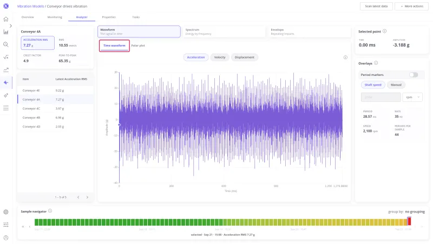Step back one sample in Sample navigator
The image size is (433, 244).
[x=30, y=227]
